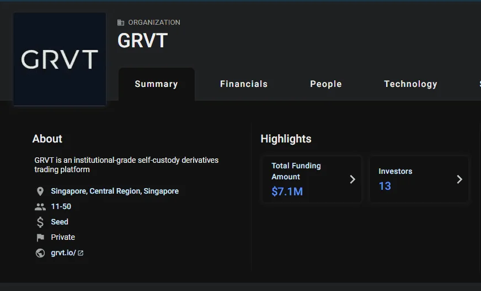Image resolution: width=481 pixels, height=291 pixels.
Task: Open Singapore, Central Region, Singapore link
Action: click(115, 191)
